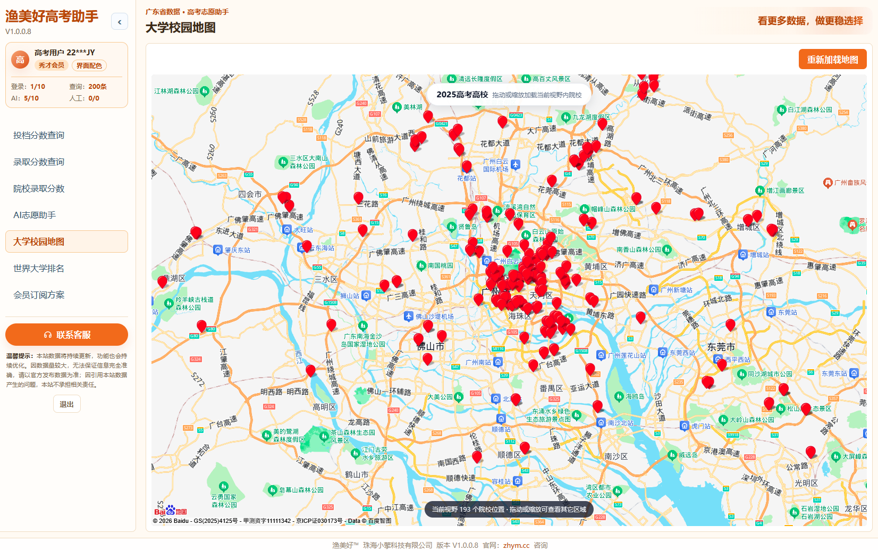The height and width of the screenshot is (550, 878).
Task: Open the zhym.cc official website link
Action: pyautogui.click(x=516, y=545)
